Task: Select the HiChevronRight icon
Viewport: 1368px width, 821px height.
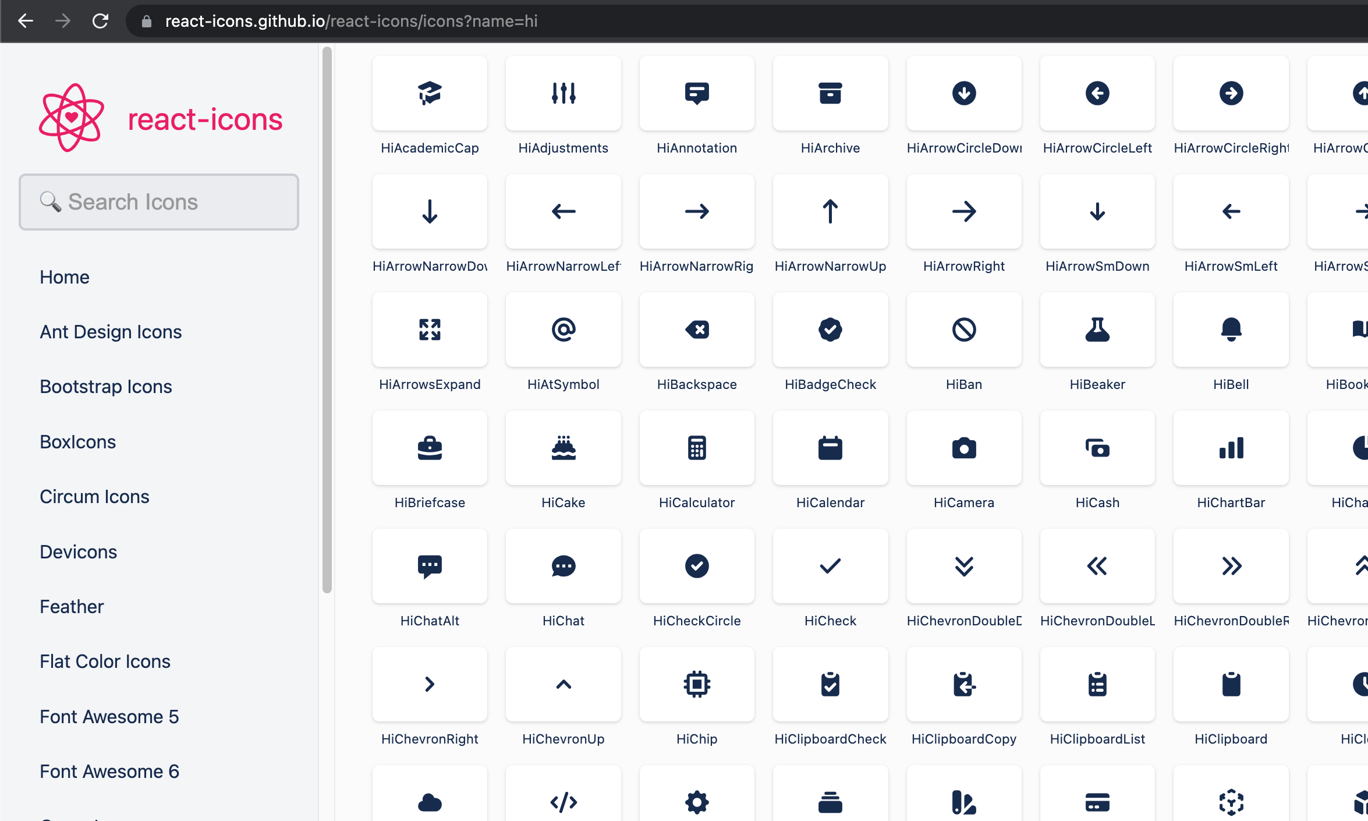Action: (430, 684)
